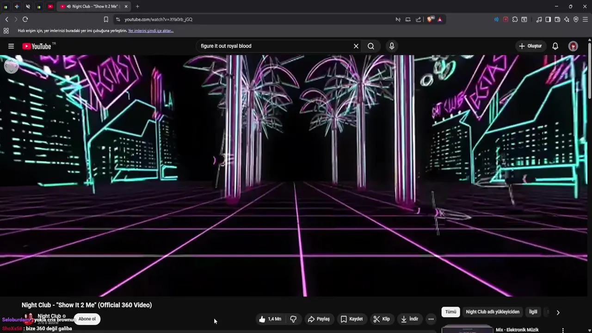Run search with magnifier button
Viewport: 592px width, 333px height.
(x=371, y=46)
